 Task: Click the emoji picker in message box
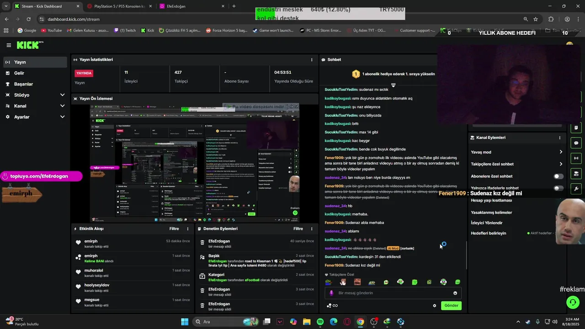[455, 293]
